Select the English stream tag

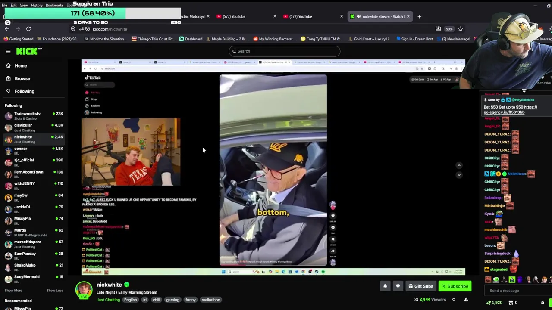(130, 300)
